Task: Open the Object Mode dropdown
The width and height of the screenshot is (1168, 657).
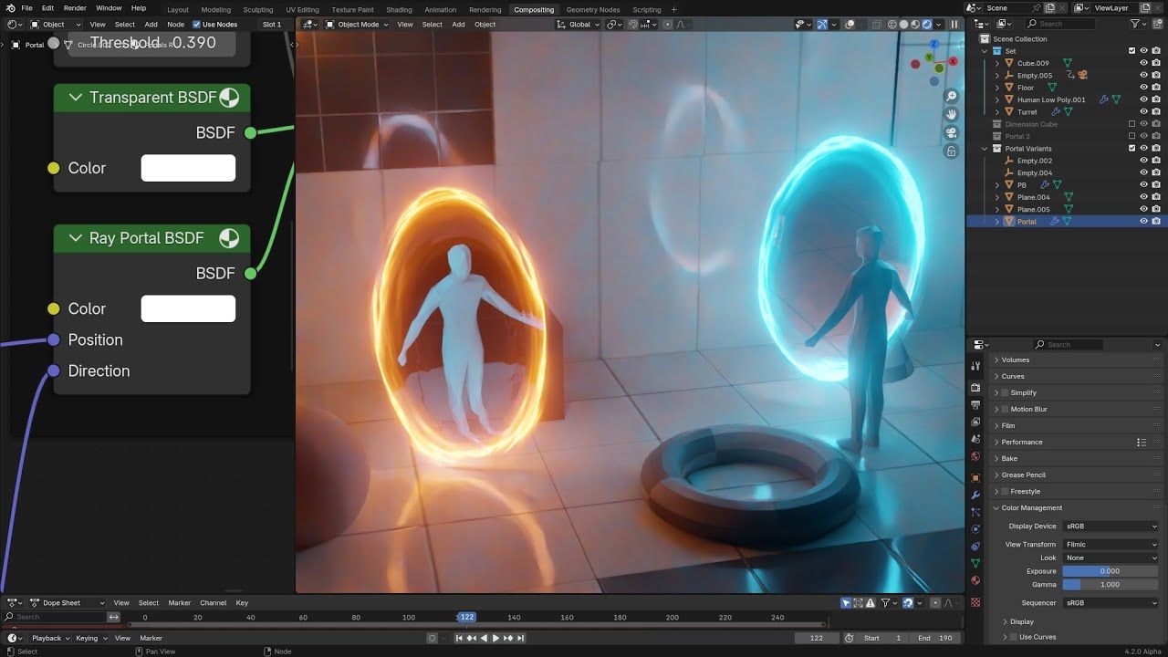Action: click(x=358, y=25)
